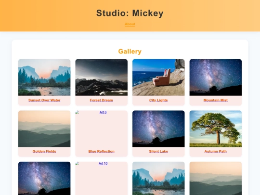Image resolution: width=260 pixels, height=195 pixels.
Task: Click the broken image icon beside Art 10
Action: click(x=77, y=164)
